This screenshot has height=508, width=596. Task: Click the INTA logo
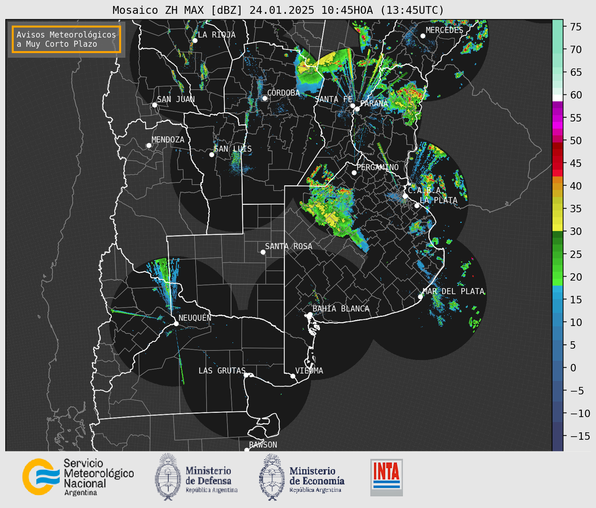(386, 477)
